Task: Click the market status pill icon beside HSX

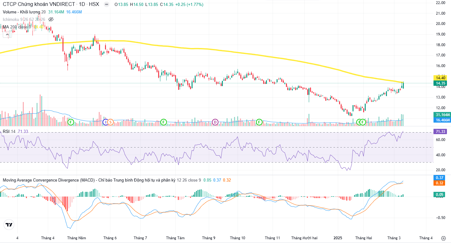Action: coord(106,4)
